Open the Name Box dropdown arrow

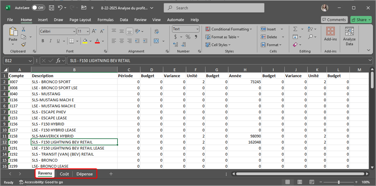pos(30,61)
